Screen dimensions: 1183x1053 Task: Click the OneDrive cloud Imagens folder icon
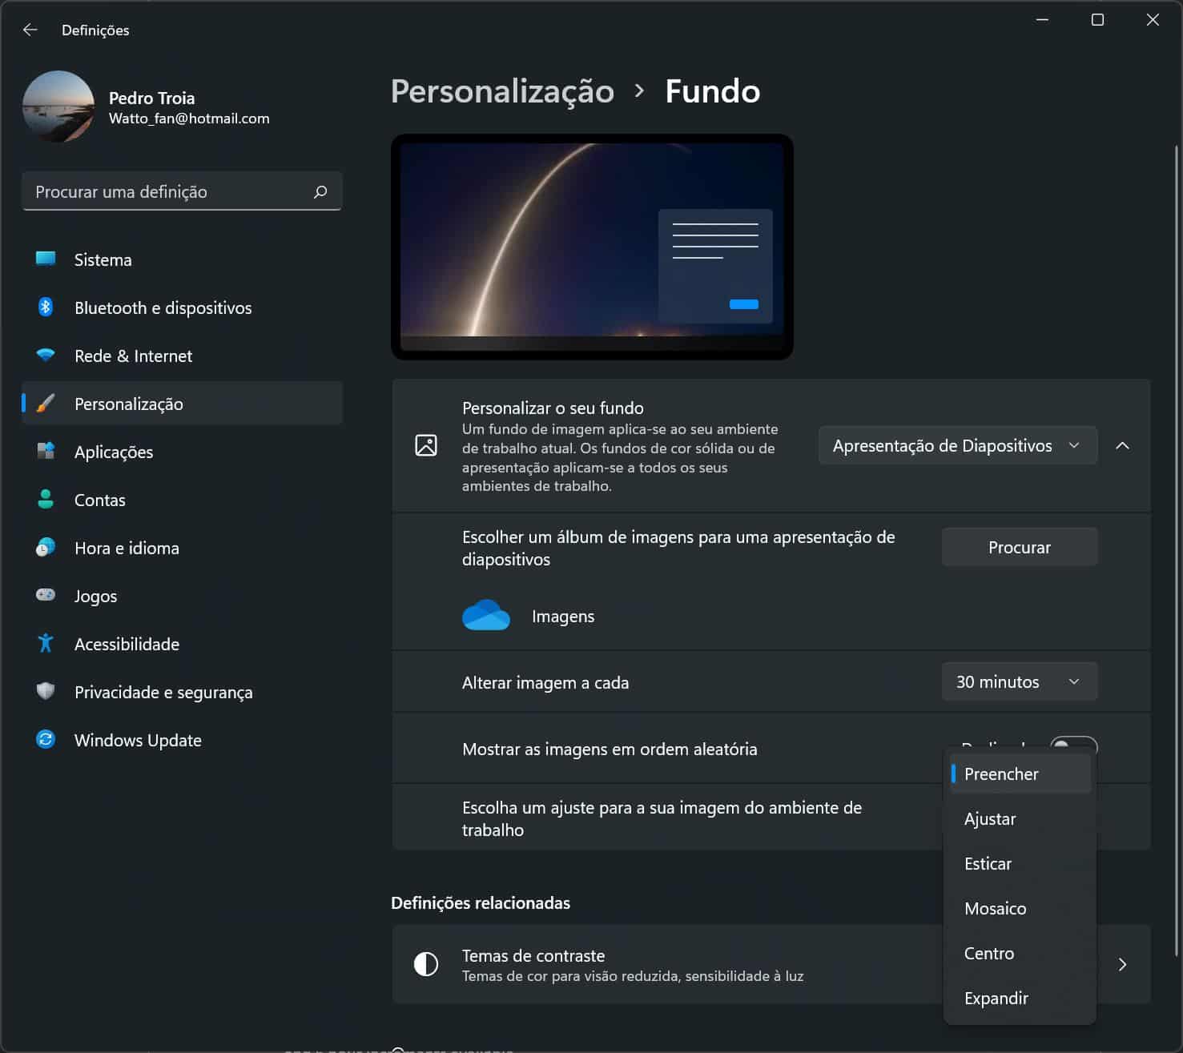485,616
